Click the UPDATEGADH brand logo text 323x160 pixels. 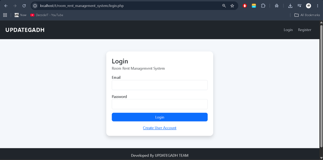click(25, 30)
